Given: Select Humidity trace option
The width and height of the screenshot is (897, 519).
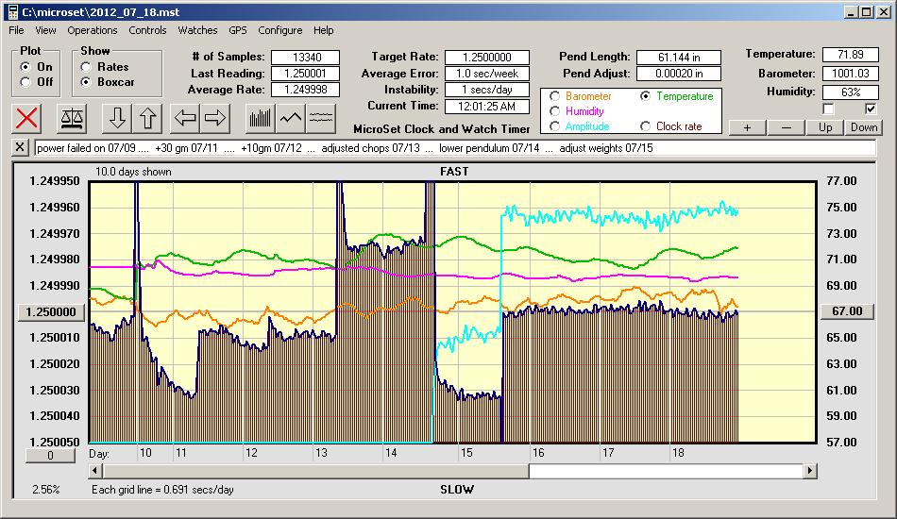Looking at the screenshot, I should (x=554, y=111).
